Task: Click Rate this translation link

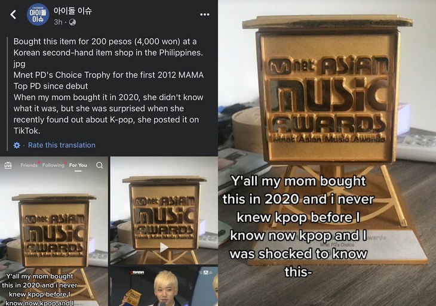Action: [x=62, y=145]
